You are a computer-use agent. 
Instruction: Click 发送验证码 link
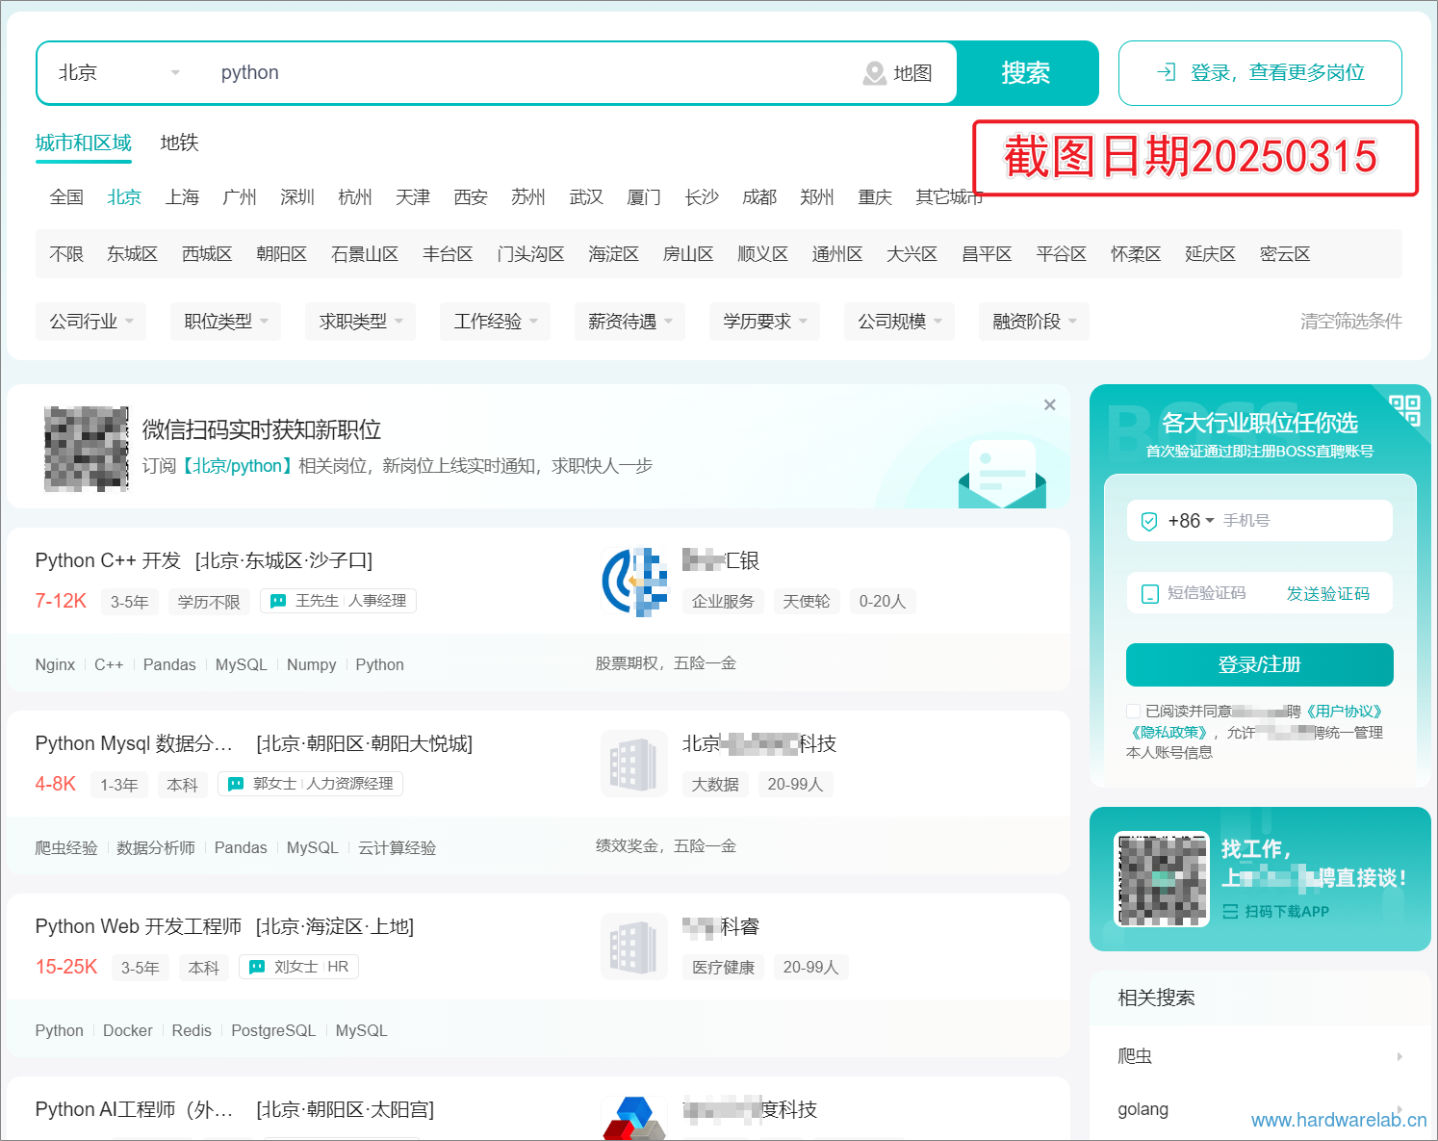(x=1328, y=594)
